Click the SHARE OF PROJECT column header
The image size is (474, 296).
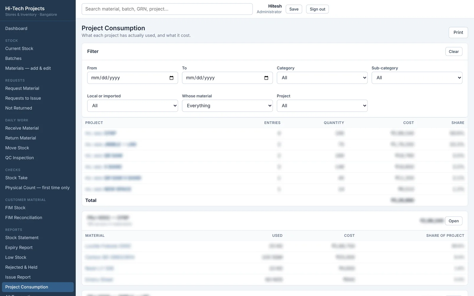(x=445, y=236)
